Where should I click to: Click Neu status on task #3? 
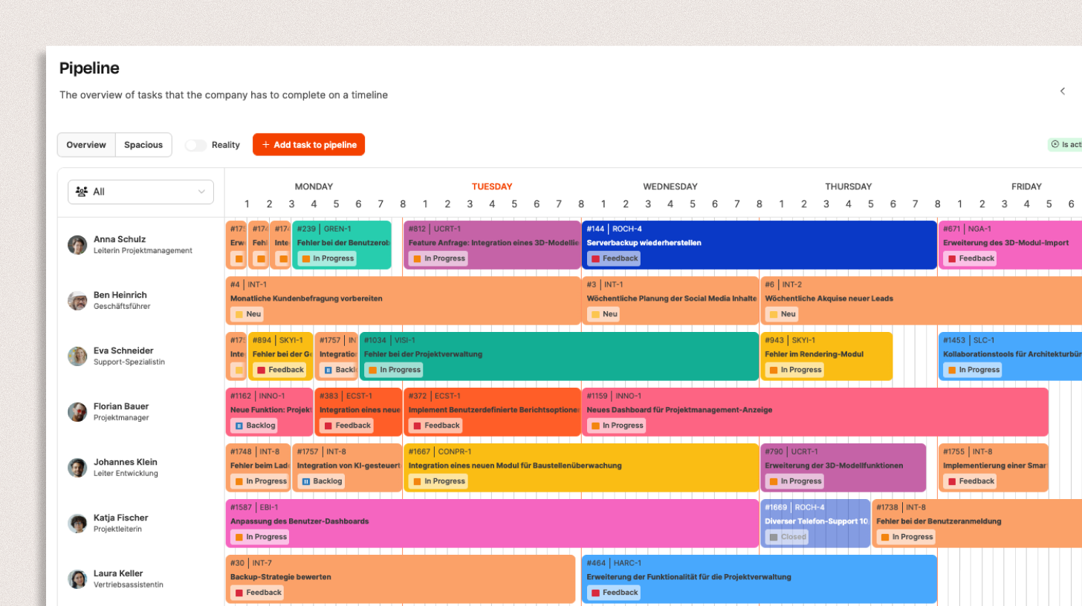[x=604, y=314]
